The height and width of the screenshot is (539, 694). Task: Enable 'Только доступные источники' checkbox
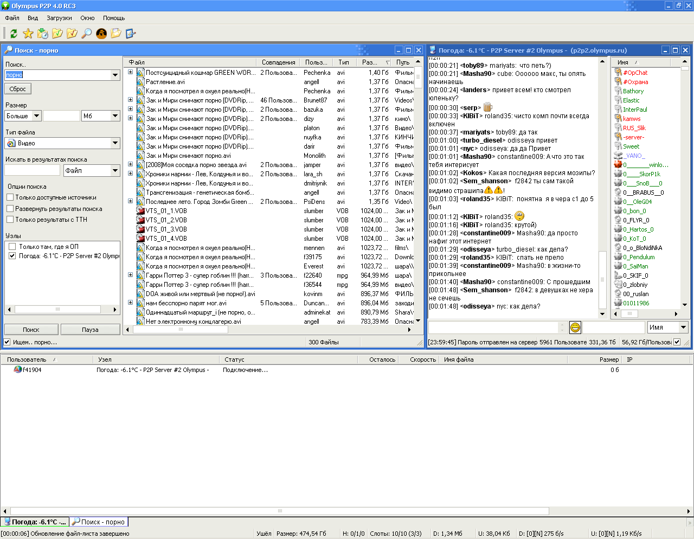click(x=10, y=198)
